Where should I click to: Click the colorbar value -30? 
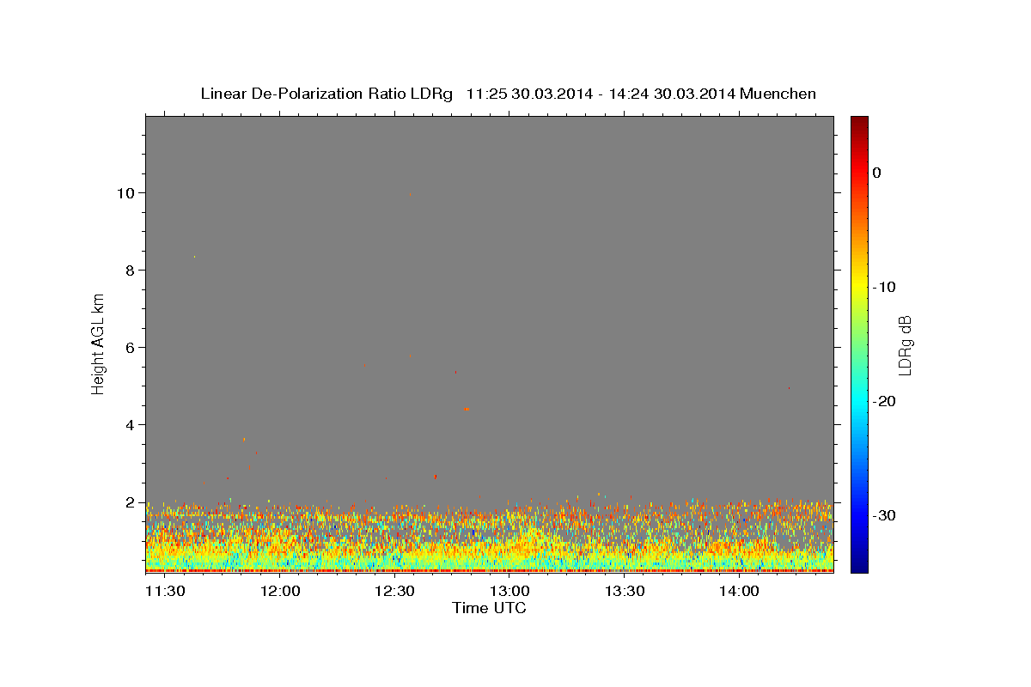885,515
